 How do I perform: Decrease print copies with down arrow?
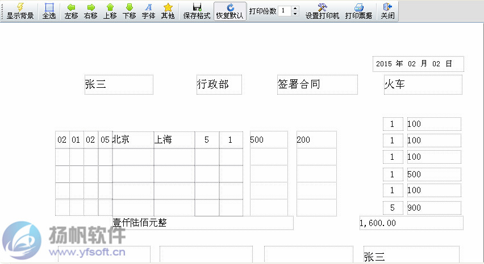(x=295, y=14)
